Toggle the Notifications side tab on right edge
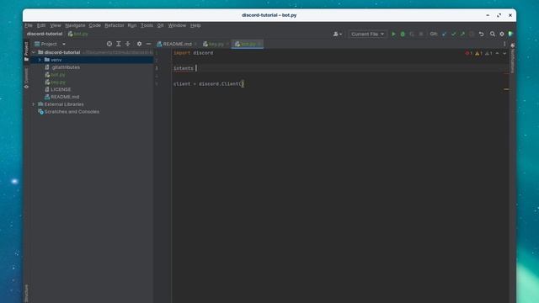This screenshot has height=303, width=539. click(x=513, y=58)
